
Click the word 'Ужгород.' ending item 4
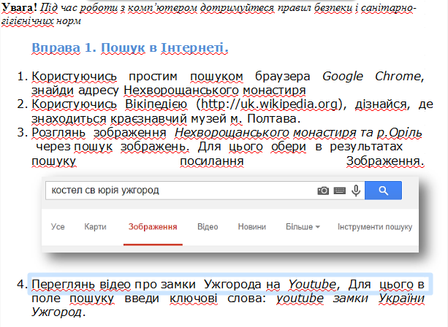pyautogui.click(x=58, y=312)
